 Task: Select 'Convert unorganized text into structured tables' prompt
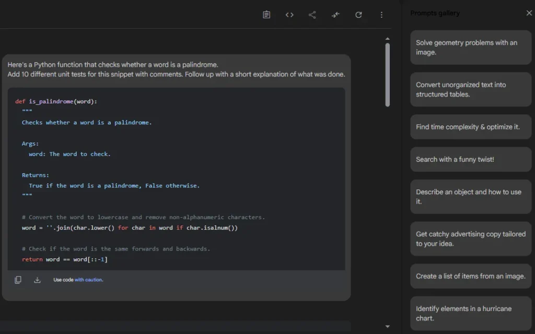(x=471, y=90)
